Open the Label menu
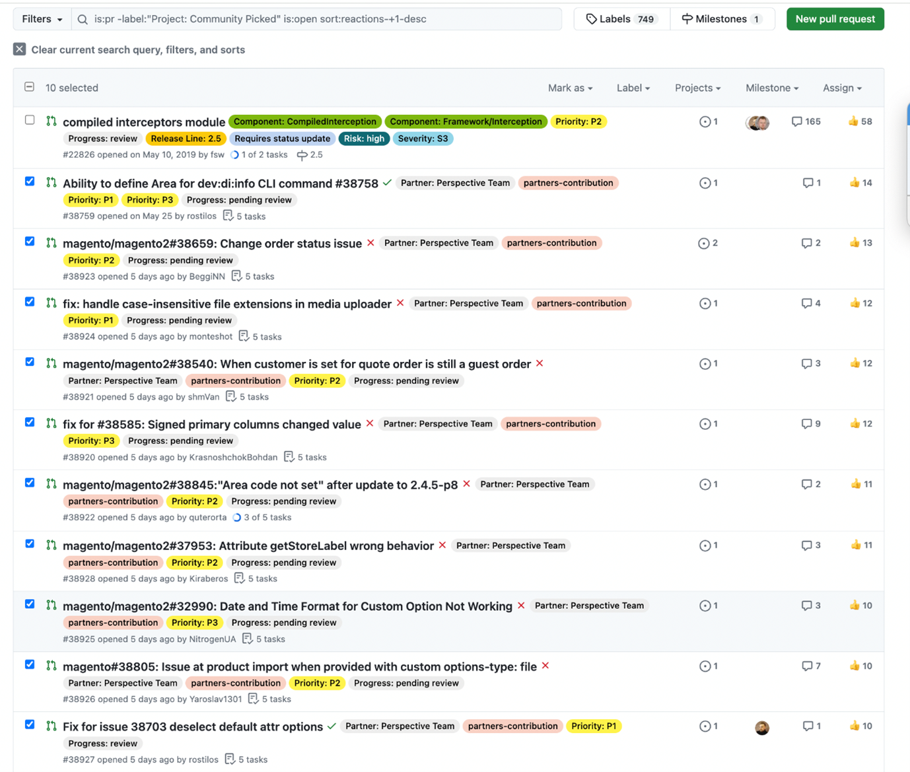Screen dimensions: 910x772 [x=632, y=87]
